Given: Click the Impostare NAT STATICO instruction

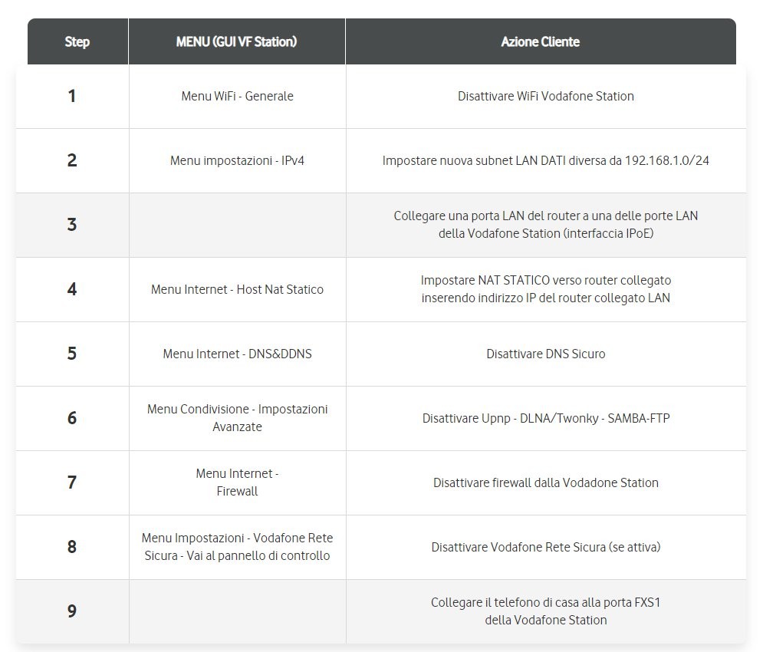Looking at the screenshot, I should (x=545, y=288).
